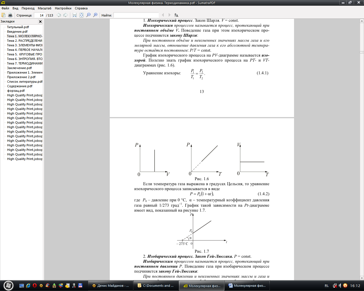Select the Fit Width view icon
This screenshot has height=291, width=364.
(x=75, y=15)
